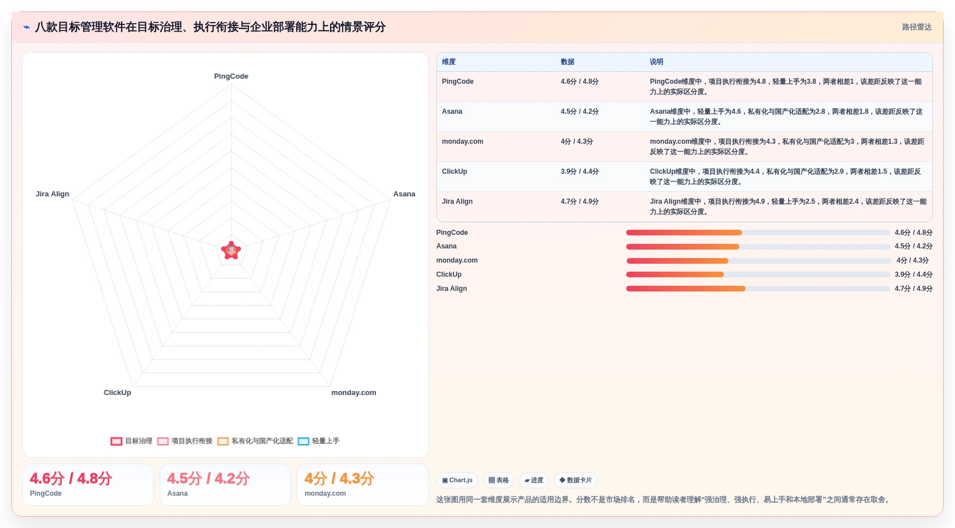Viewport: 955px width, 528px height.
Task: Click the footnote text starting 这张图用同一套维度
Action: (664, 500)
